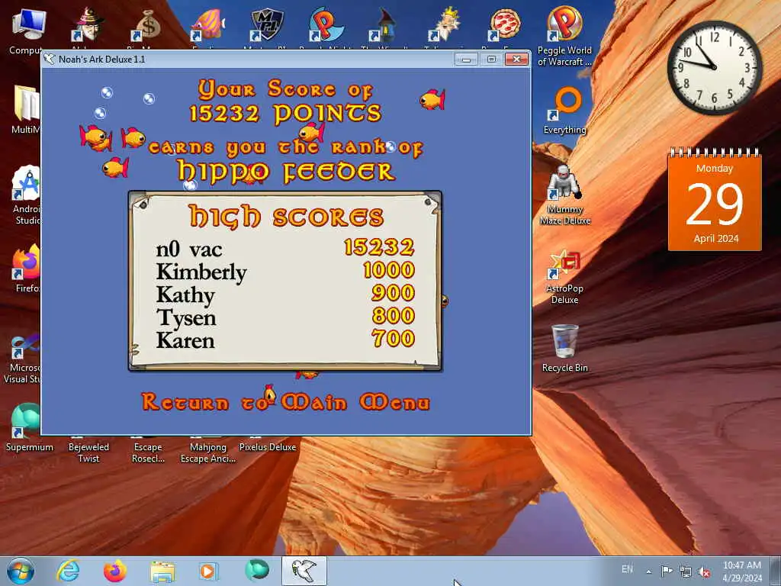Open the striped fish game shortcut
The image size is (781, 586).
click(x=207, y=25)
